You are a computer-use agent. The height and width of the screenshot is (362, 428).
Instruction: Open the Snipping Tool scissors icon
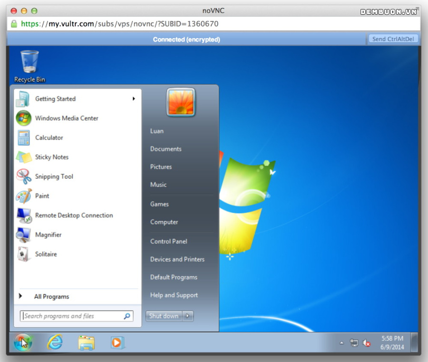24,176
